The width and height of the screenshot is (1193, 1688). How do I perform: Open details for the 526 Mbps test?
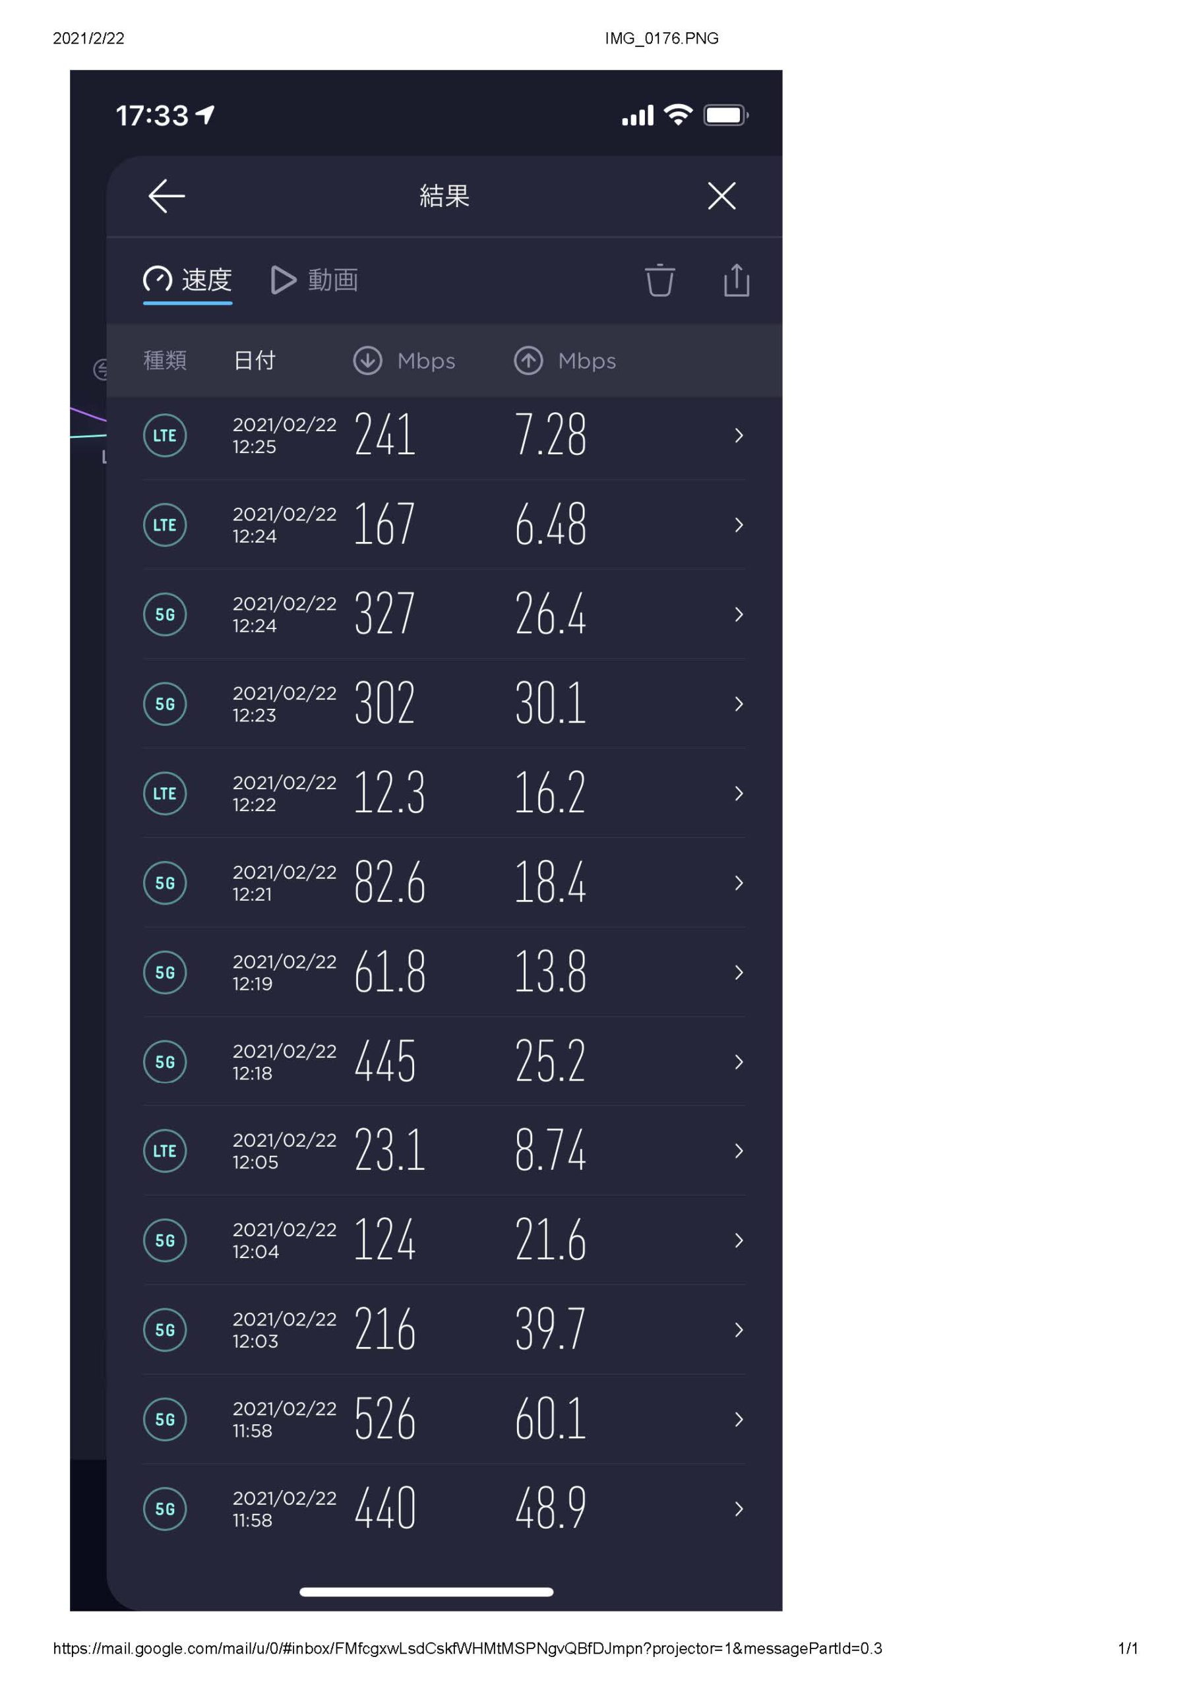click(444, 1420)
